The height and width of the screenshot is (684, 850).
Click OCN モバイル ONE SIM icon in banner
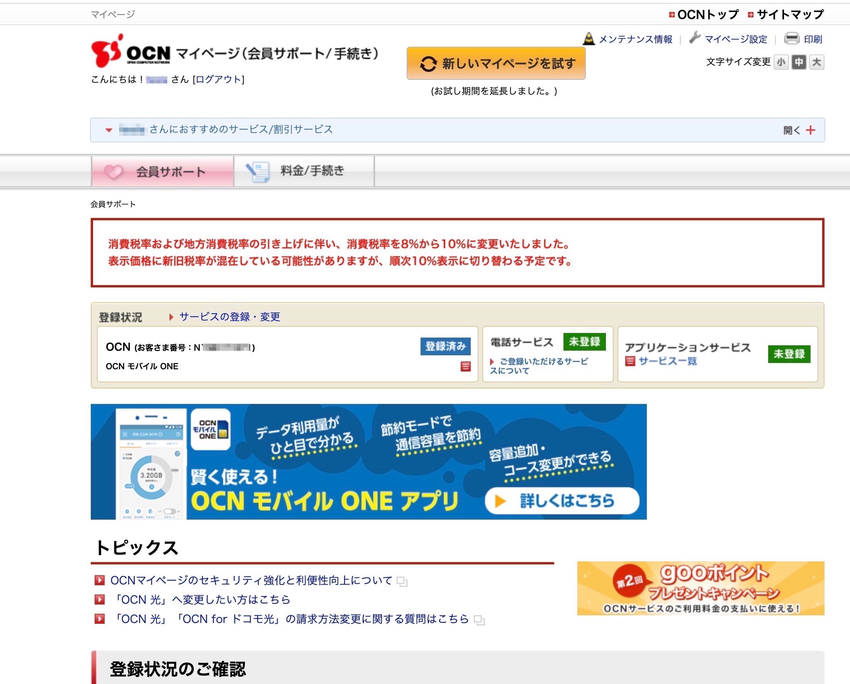pos(210,429)
